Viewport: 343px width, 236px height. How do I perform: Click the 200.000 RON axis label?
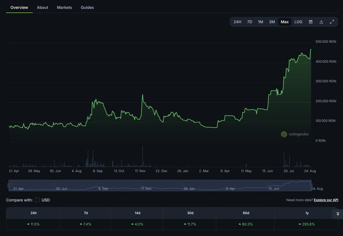(326, 101)
